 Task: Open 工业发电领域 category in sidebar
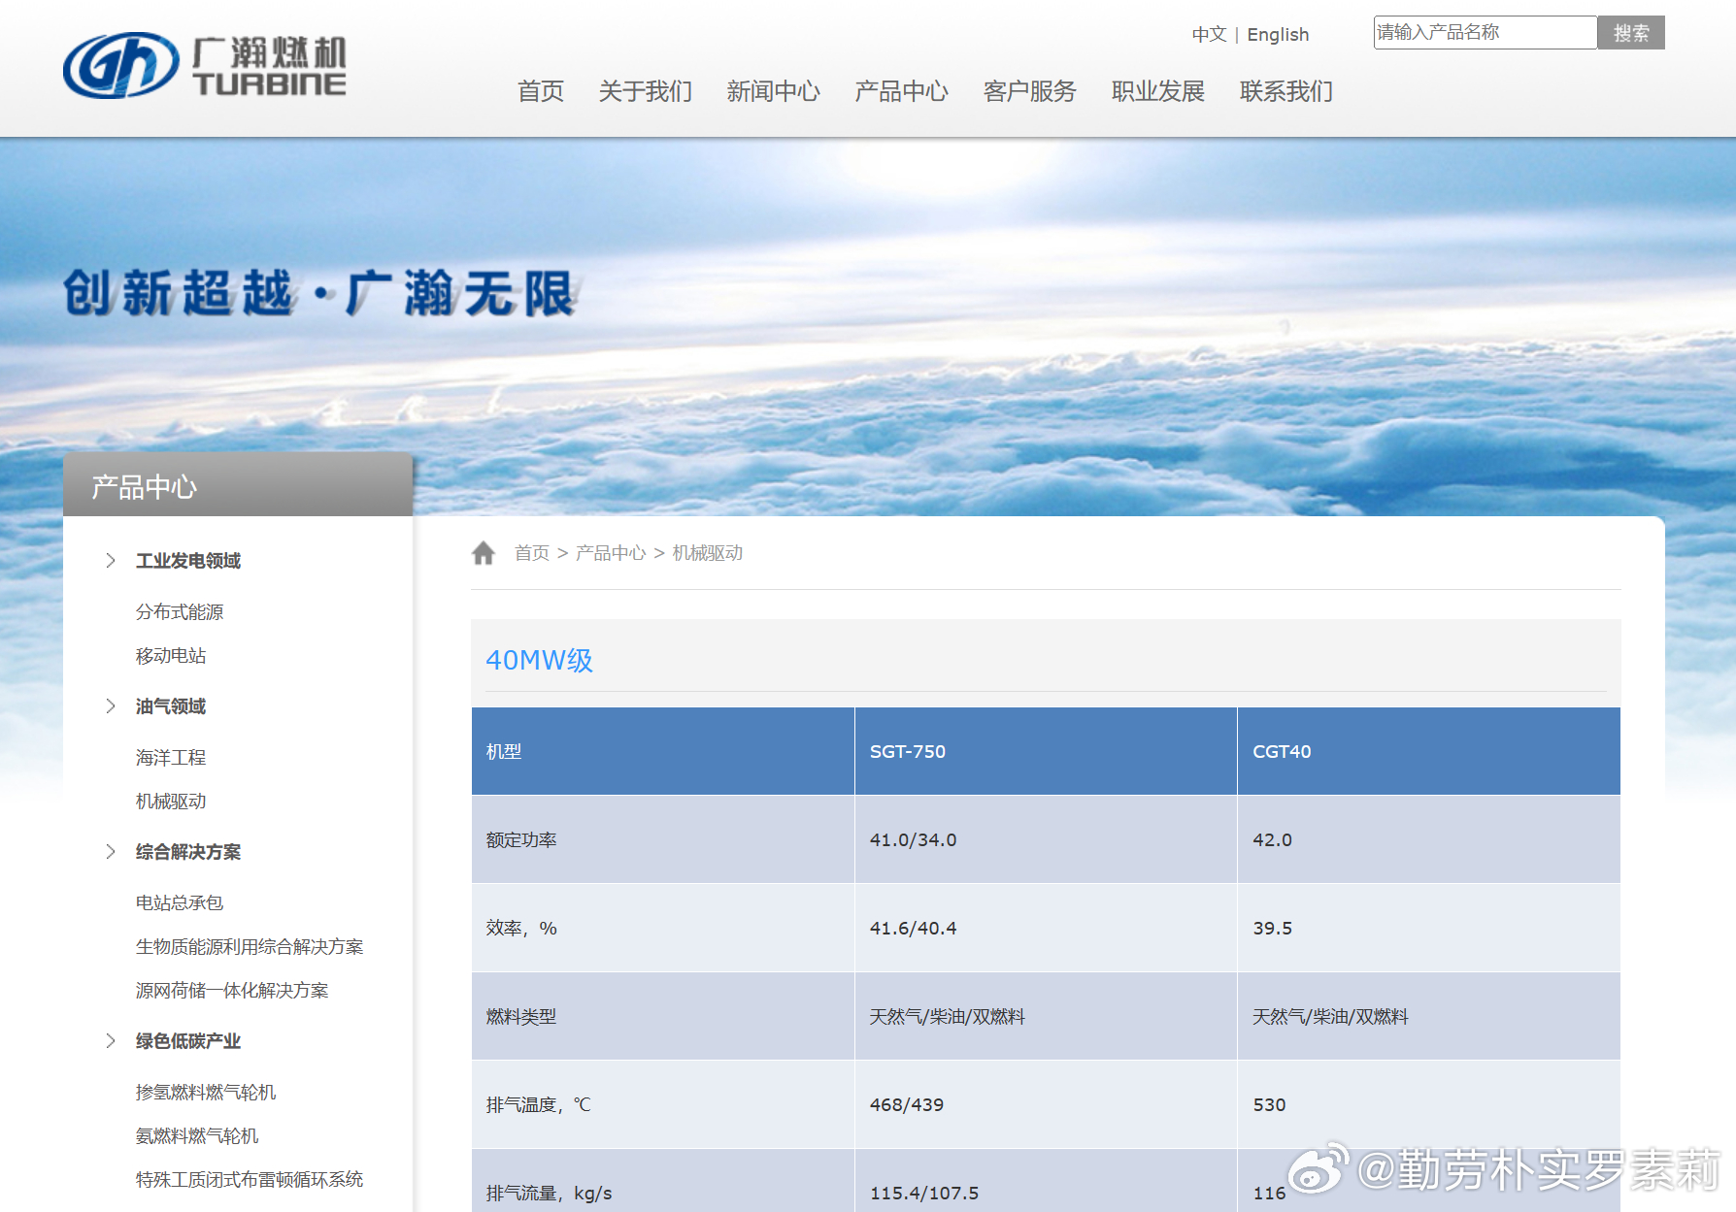(188, 561)
